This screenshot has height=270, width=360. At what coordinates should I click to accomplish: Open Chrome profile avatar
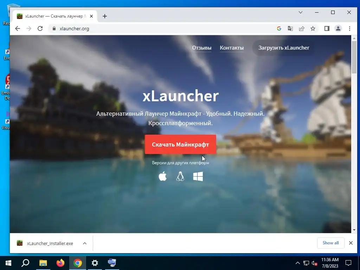click(338, 28)
